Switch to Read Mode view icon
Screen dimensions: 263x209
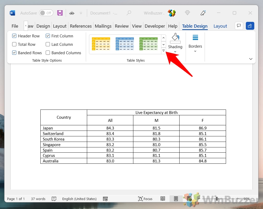[163, 199]
